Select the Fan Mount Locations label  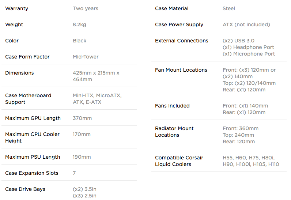pos(181,70)
